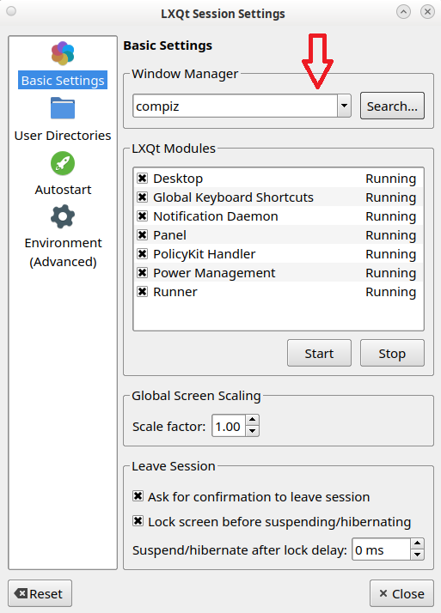Viewport: 441px width, 613px height.
Task: Decrease the Scale factor with down arrow
Action: (x=253, y=431)
